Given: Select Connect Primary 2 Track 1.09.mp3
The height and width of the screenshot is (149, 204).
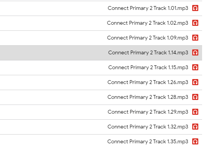Looking at the screenshot, I should tap(148, 38).
